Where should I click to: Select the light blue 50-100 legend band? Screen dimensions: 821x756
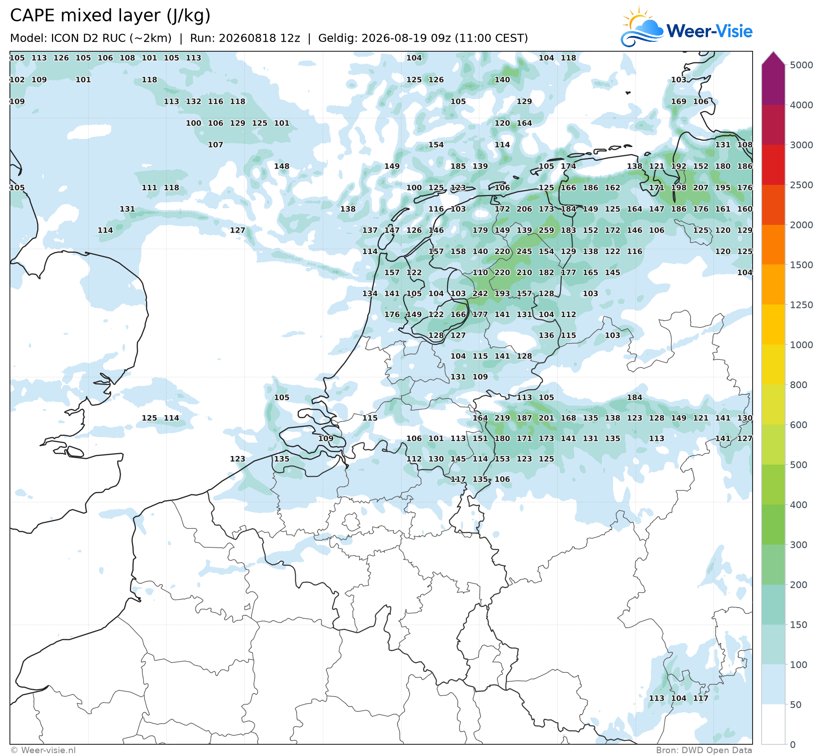click(773, 684)
